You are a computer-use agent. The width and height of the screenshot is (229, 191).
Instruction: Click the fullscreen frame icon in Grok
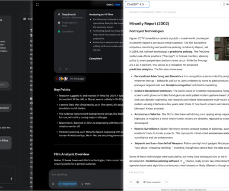point(37,5)
